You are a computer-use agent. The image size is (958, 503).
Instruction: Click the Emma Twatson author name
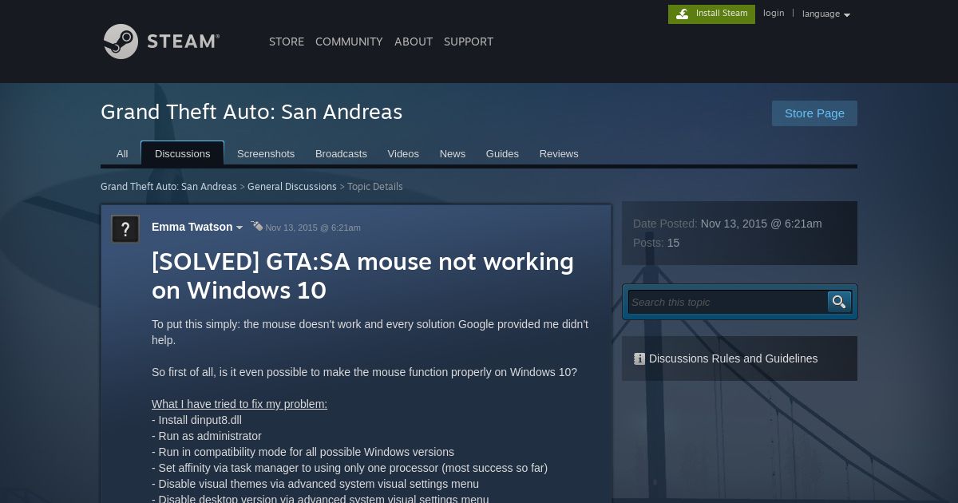(x=192, y=227)
